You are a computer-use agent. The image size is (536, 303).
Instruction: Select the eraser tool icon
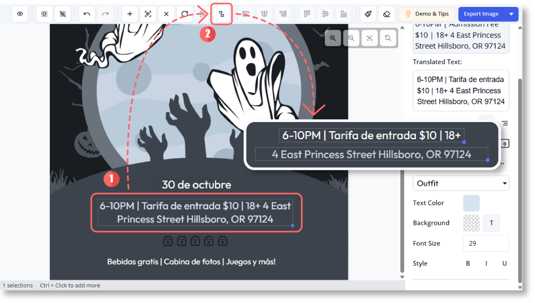pyautogui.click(x=386, y=14)
